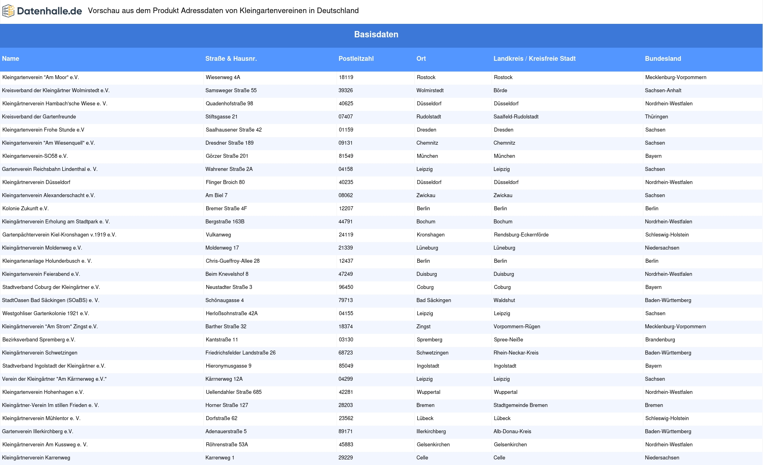Screen dimensions: 763x465
Task: Select Flinger Broich 80 address
Action: 225,182
